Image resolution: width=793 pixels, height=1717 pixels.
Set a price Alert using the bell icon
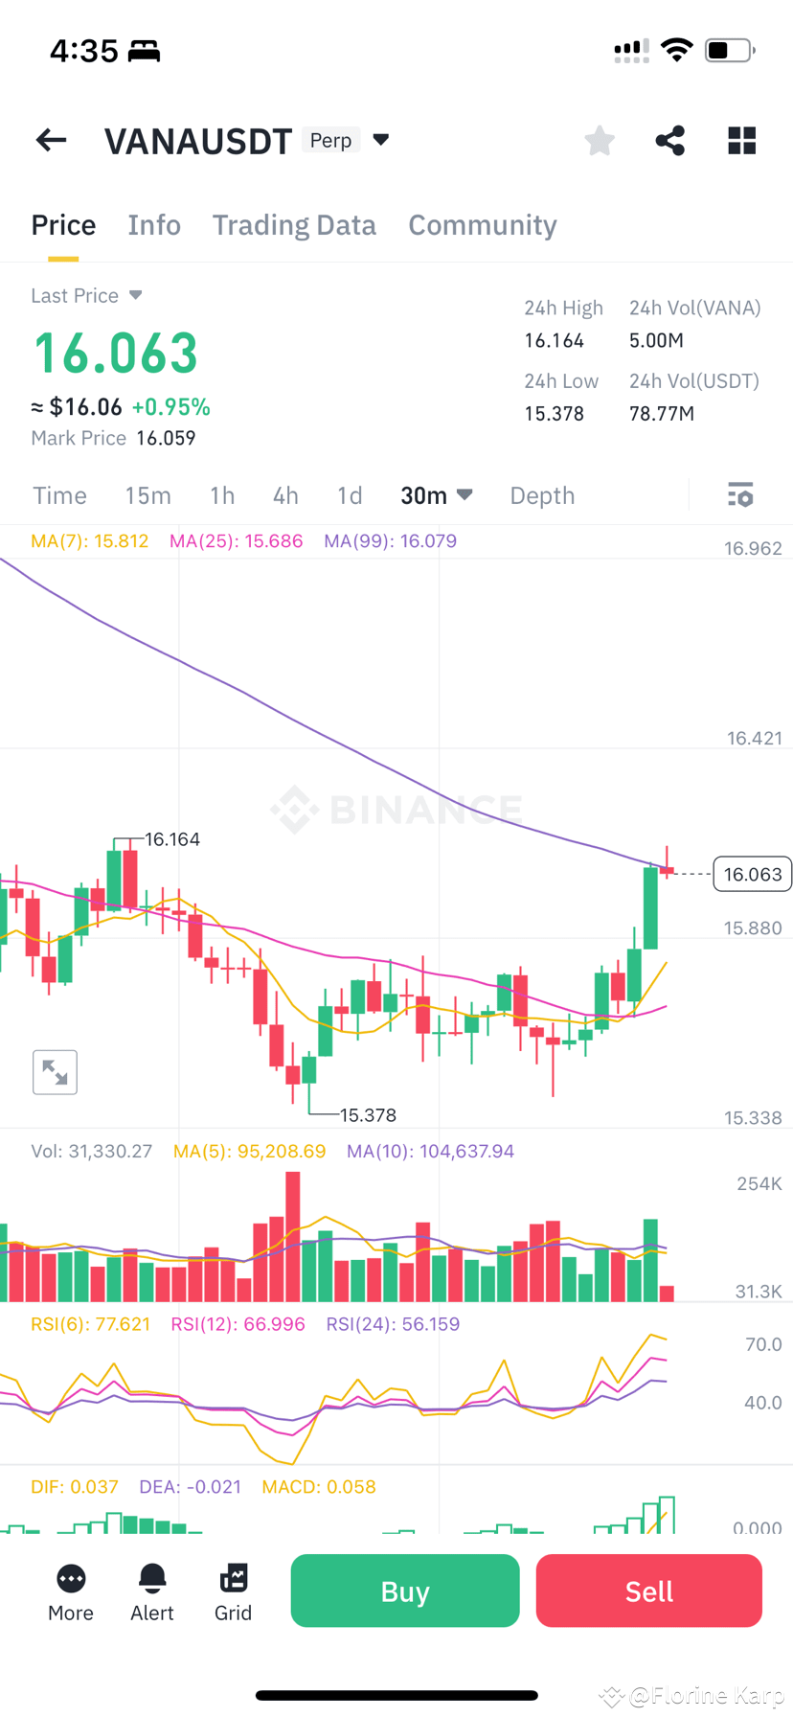[x=151, y=1591]
